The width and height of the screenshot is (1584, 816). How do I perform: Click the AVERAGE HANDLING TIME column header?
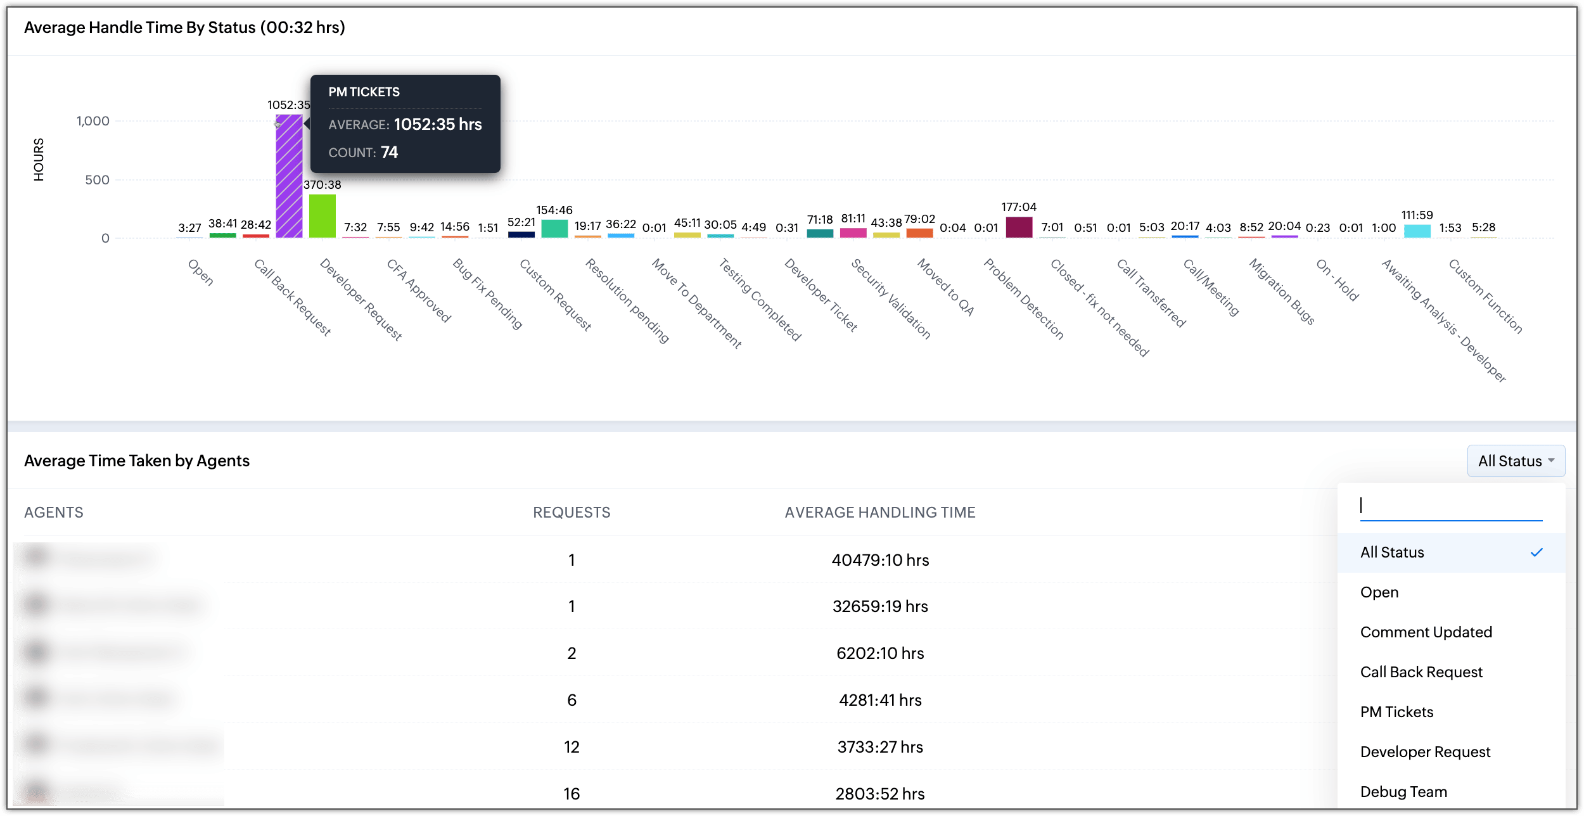coord(879,513)
